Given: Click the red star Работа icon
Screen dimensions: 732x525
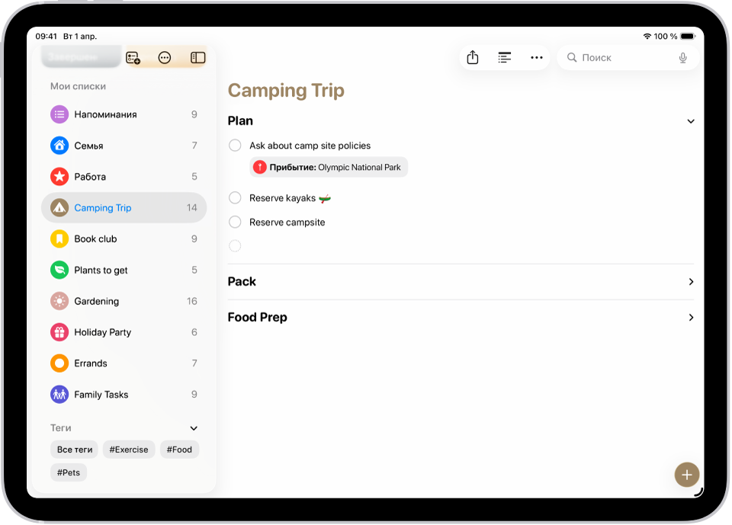Looking at the screenshot, I should (x=59, y=177).
